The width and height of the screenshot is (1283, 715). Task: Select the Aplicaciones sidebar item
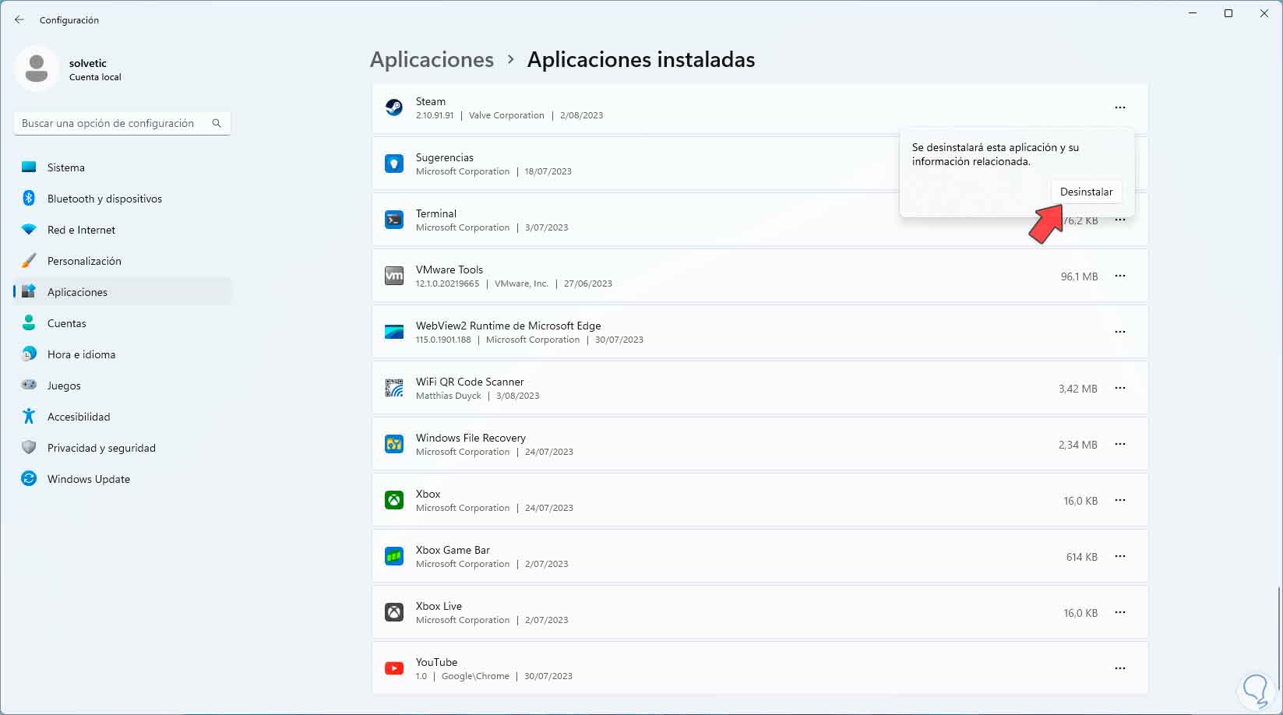123,292
